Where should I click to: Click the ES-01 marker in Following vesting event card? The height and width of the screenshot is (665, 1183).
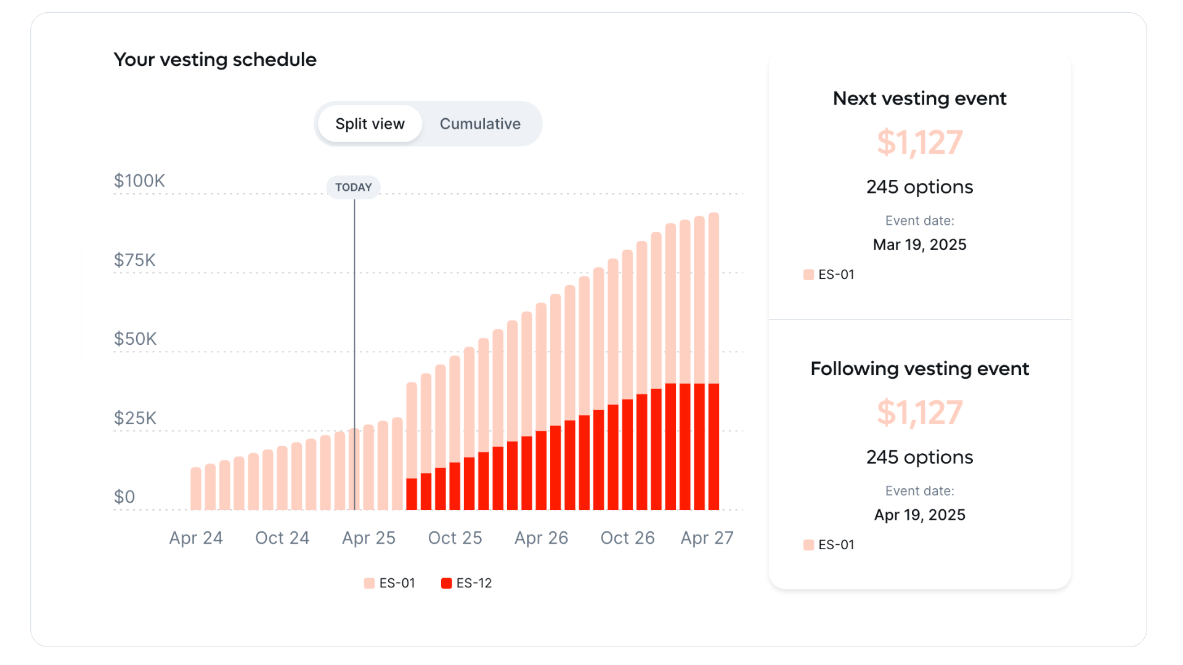[x=808, y=544]
